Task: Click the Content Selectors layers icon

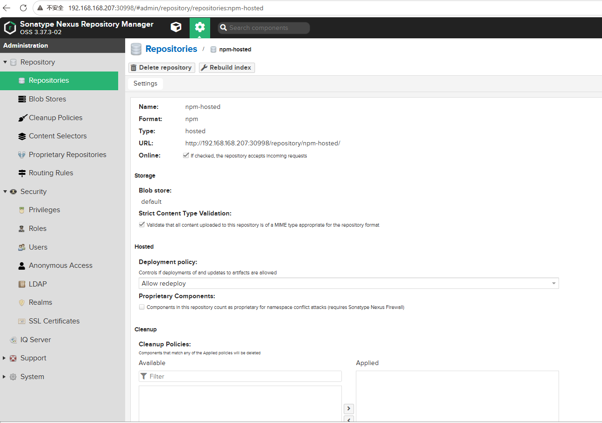Action: click(x=22, y=136)
